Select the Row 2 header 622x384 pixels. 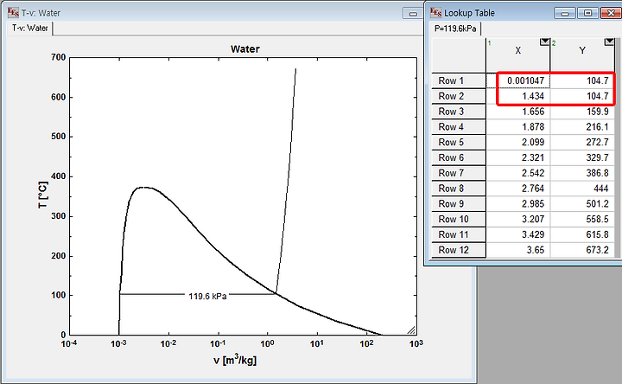459,96
